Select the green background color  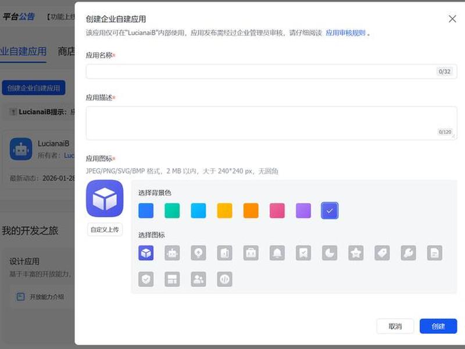172,211
